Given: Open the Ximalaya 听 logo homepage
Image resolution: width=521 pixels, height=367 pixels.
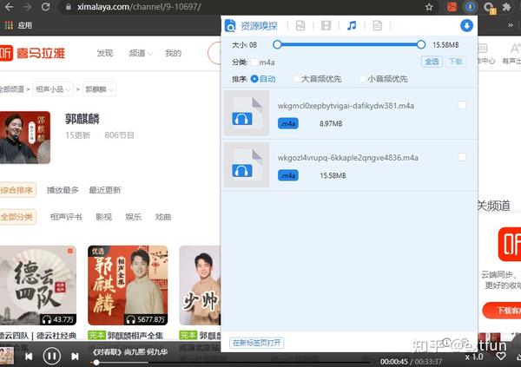Looking at the screenshot, I should [x=32, y=53].
